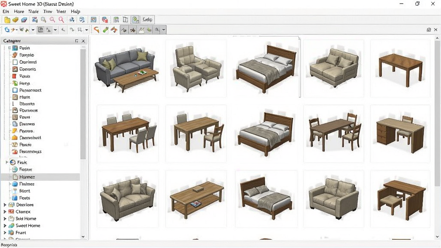Click the orange-red magnet-like icon

tap(114, 30)
